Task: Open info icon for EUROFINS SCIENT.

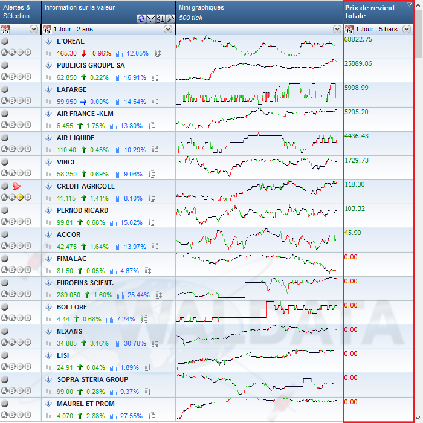Action: tap(48, 283)
